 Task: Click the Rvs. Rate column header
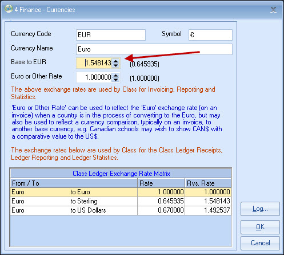click(x=208, y=183)
